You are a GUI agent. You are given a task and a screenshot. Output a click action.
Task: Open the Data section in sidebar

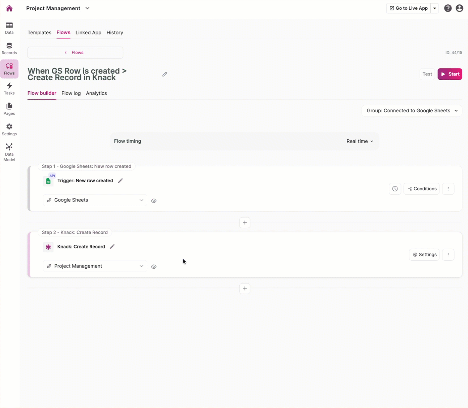(9, 28)
